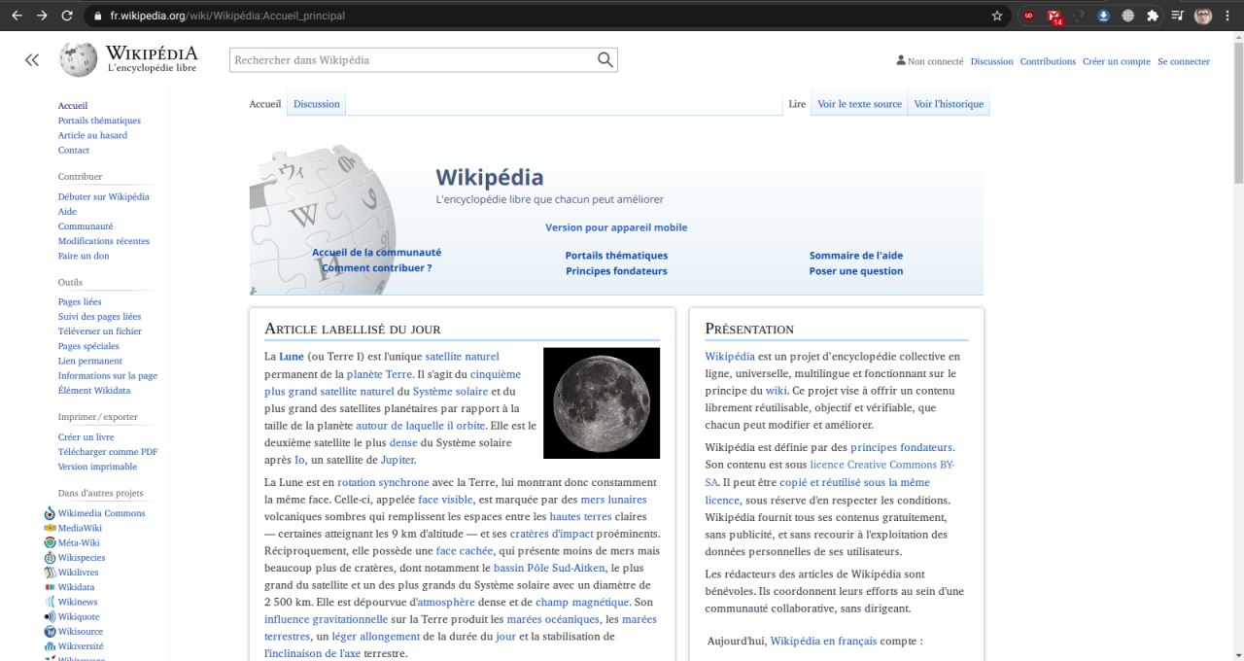Click the Wikiquote icon

tap(50, 617)
